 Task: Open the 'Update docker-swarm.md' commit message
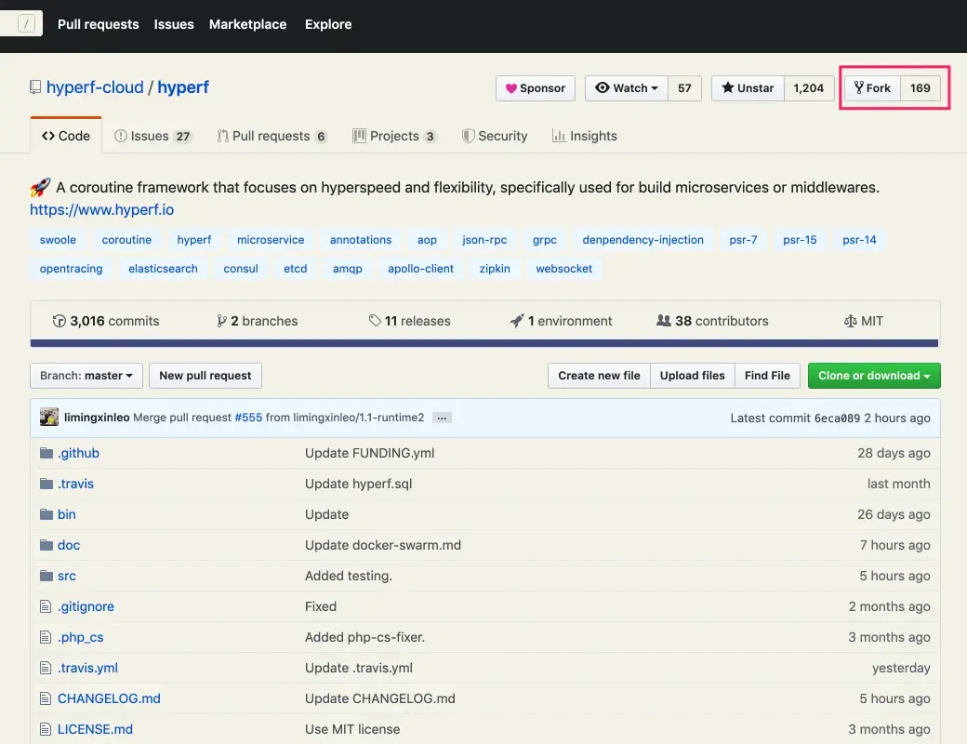[x=383, y=545]
